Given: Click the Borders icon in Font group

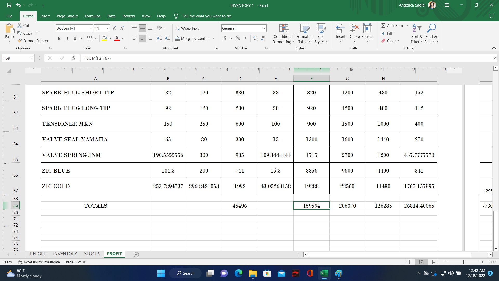Looking at the screenshot, I should click(x=89, y=39).
